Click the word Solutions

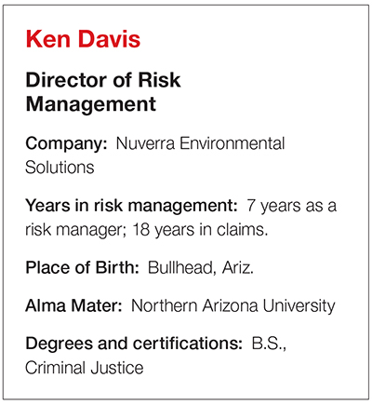pos(60,168)
